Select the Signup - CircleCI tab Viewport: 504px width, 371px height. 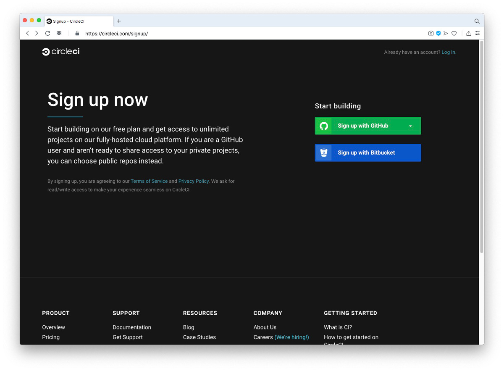79,21
